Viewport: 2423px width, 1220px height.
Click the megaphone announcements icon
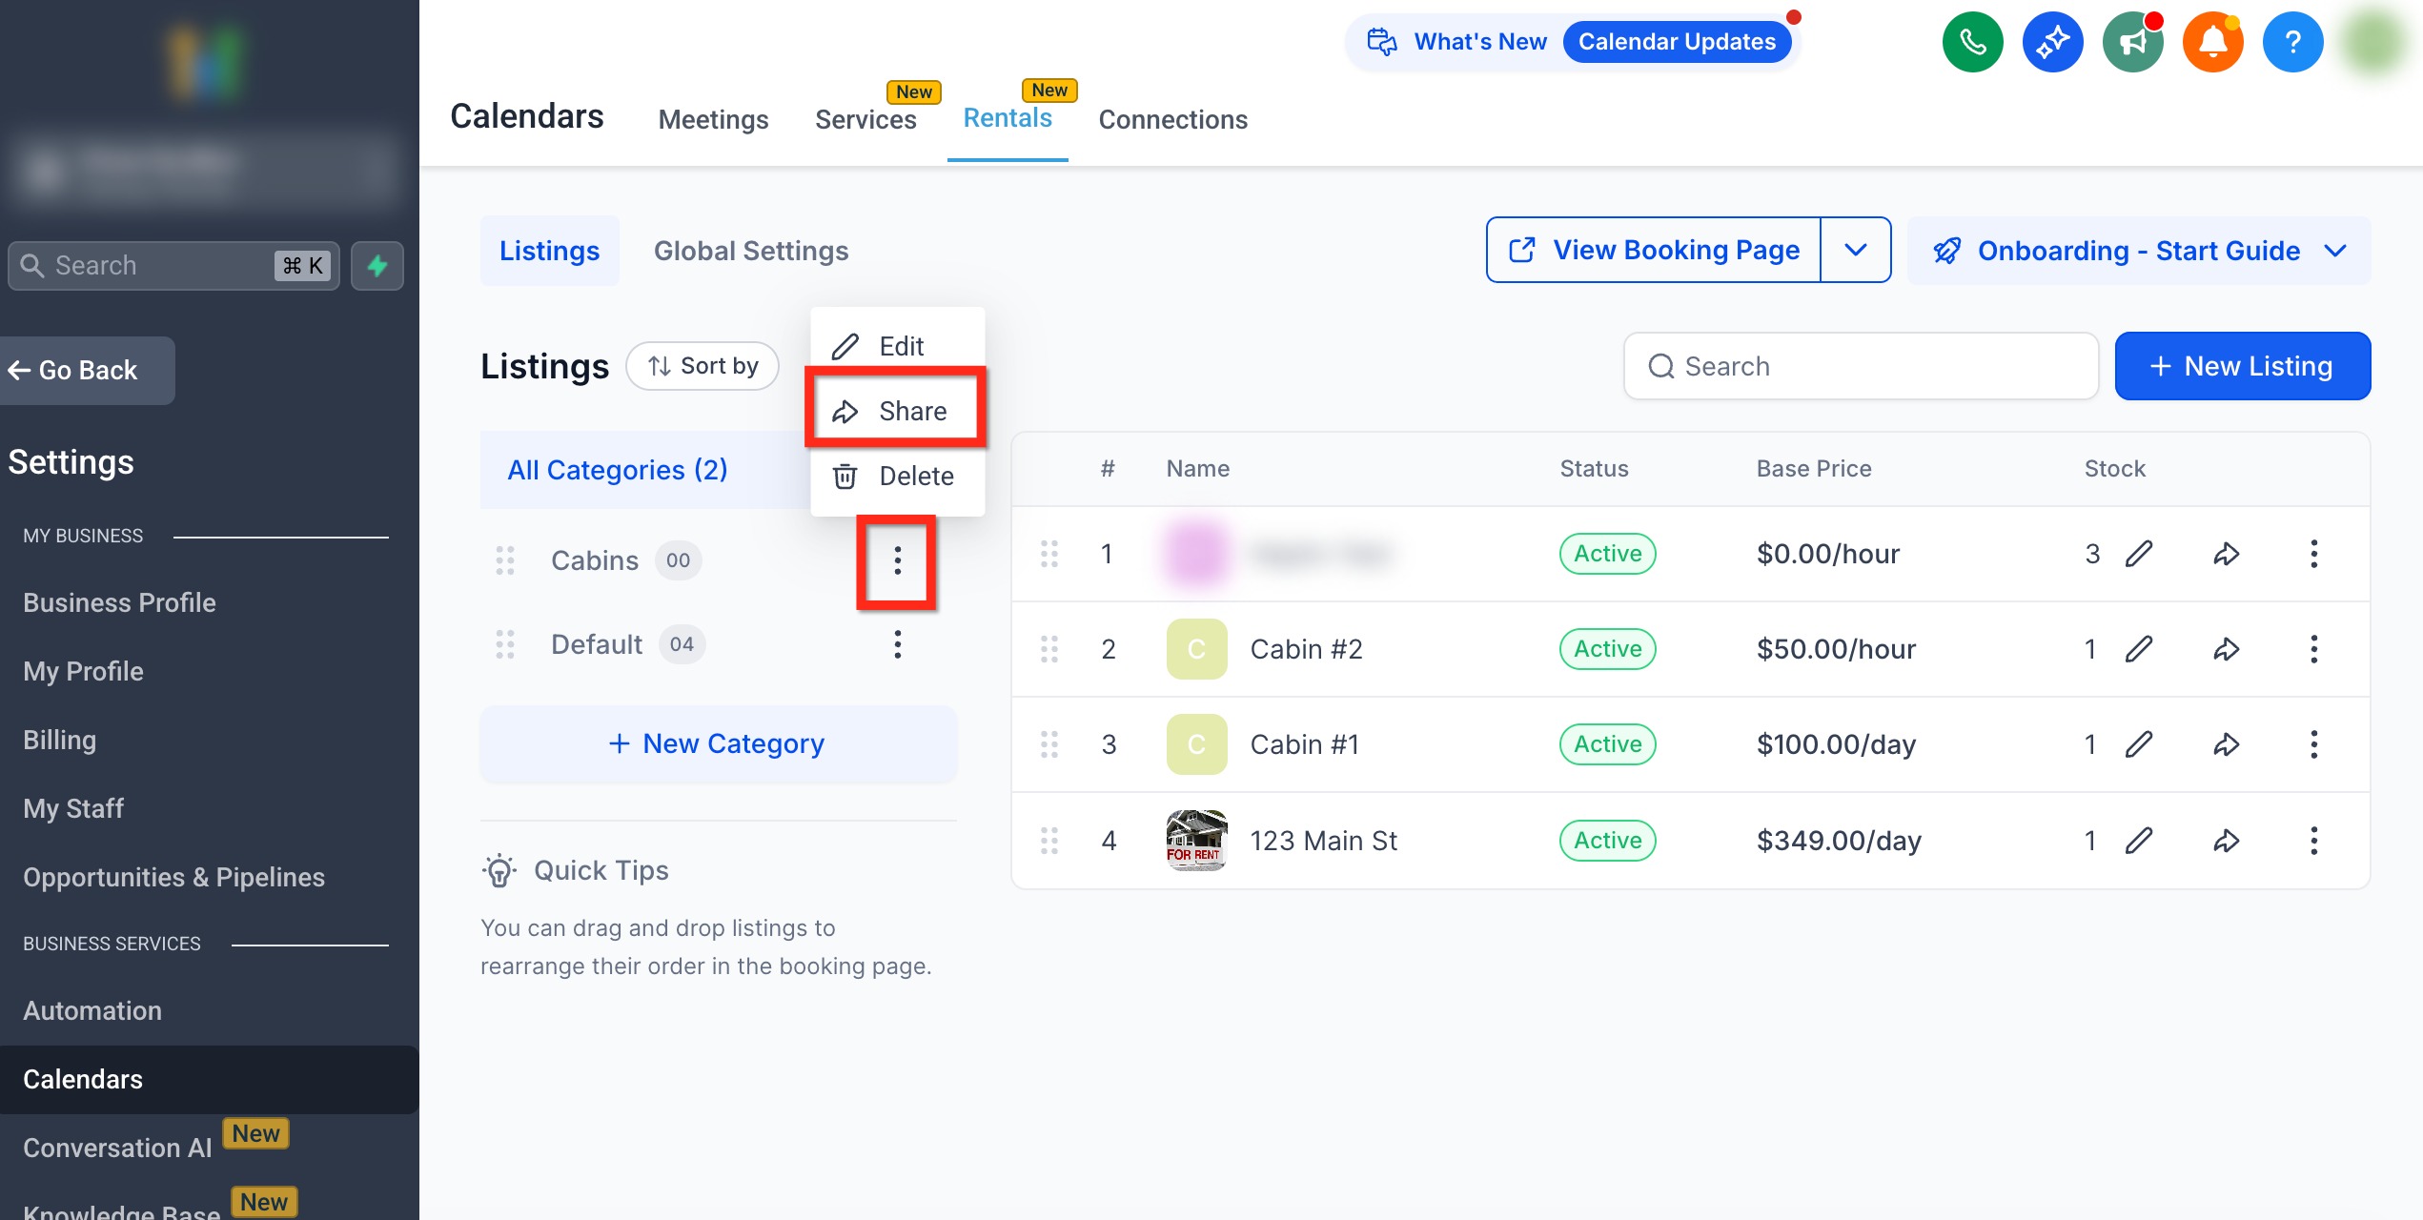coord(2132,42)
